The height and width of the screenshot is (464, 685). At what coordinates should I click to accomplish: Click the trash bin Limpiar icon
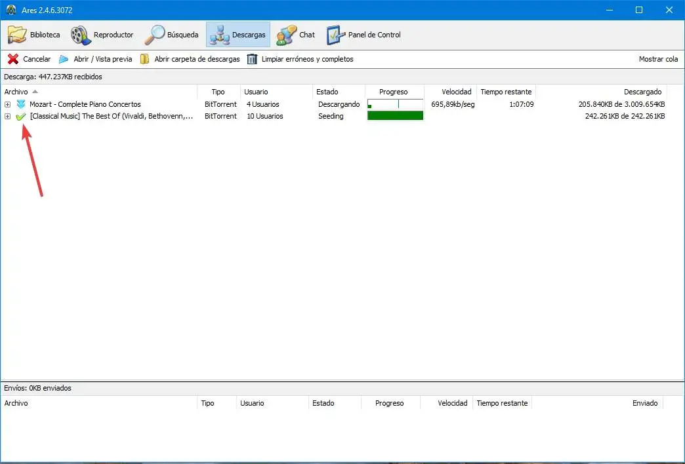pyautogui.click(x=252, y=59)
